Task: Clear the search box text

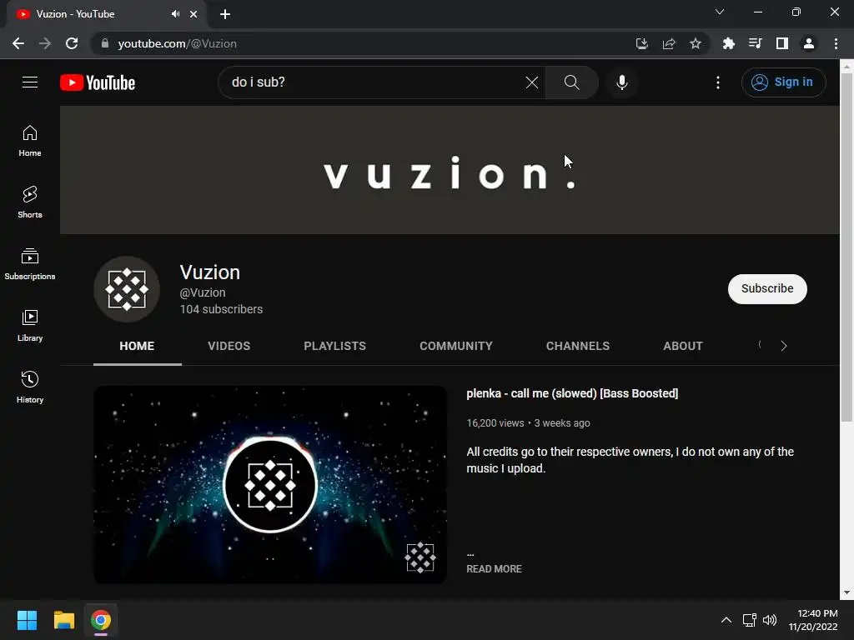Action: (x=531, y=82)
